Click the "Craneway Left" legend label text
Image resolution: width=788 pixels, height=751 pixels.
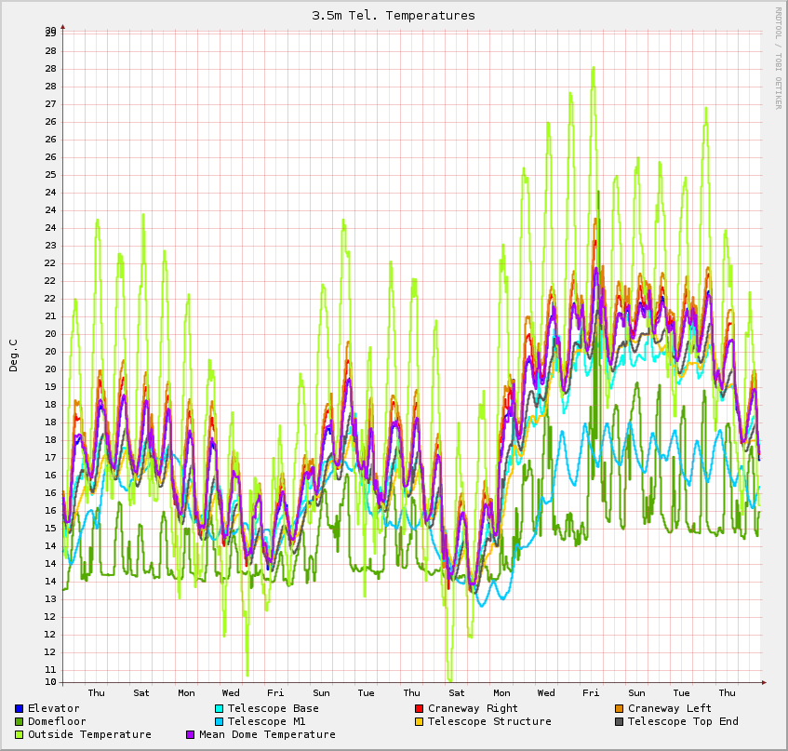(670, 709)
